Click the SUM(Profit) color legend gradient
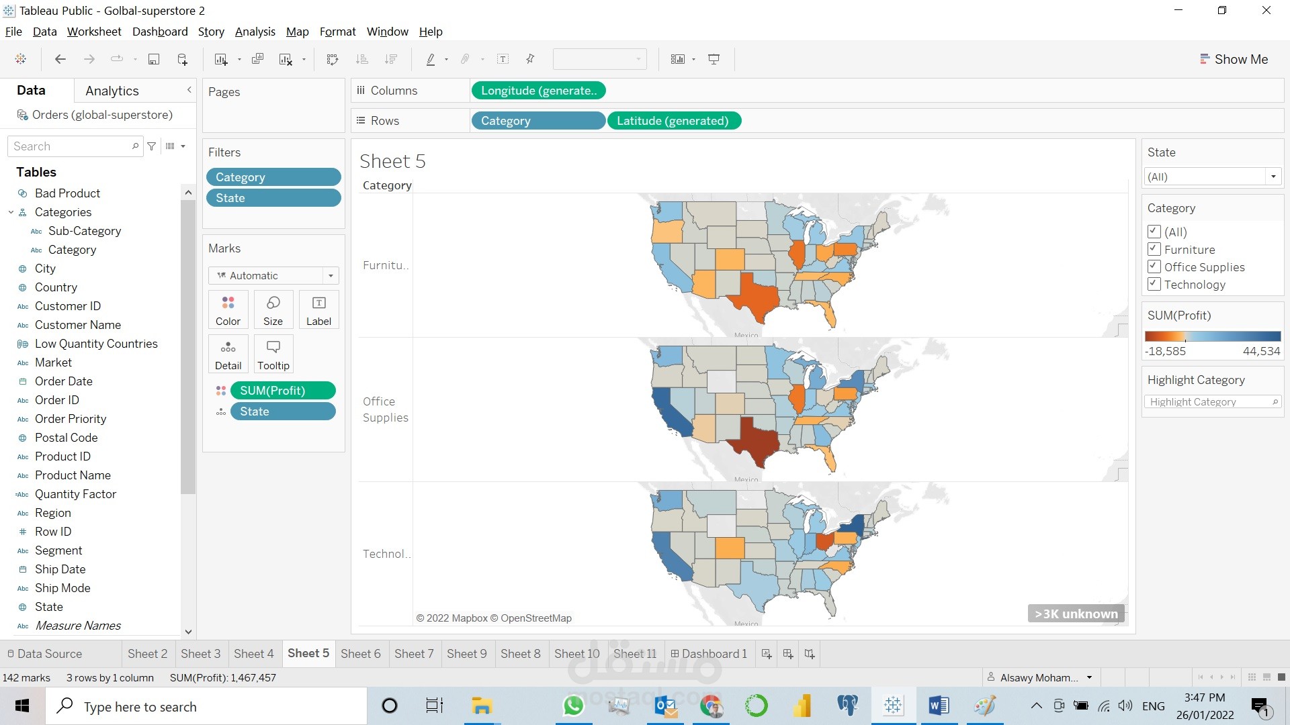Screen dimensions: 1290x725 click(x=1212, y=336)
